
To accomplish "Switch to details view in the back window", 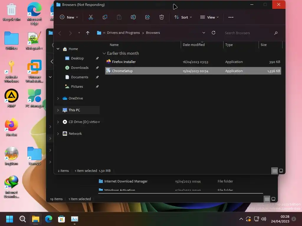I will (267, 199).
